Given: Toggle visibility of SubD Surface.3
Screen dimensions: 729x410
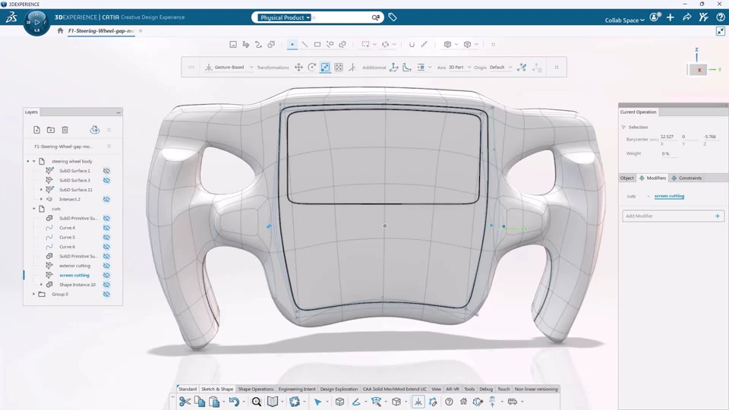Looking at the screenshot, I should 106,181.
